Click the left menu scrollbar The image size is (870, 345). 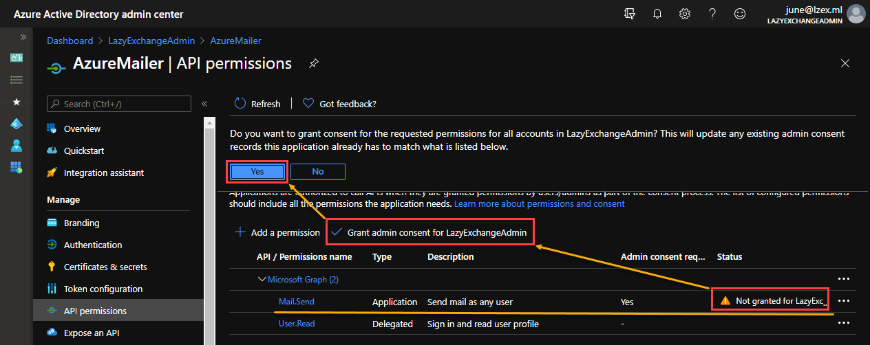[x=209, y=230]
